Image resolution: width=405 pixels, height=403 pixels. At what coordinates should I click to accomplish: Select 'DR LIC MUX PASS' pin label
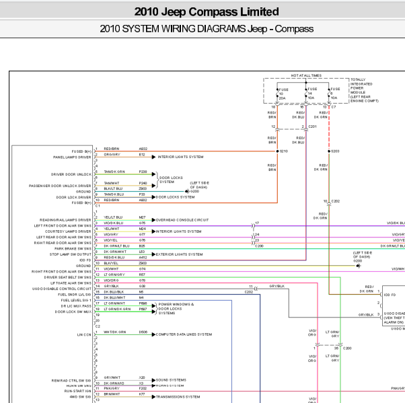pos(76,306)
